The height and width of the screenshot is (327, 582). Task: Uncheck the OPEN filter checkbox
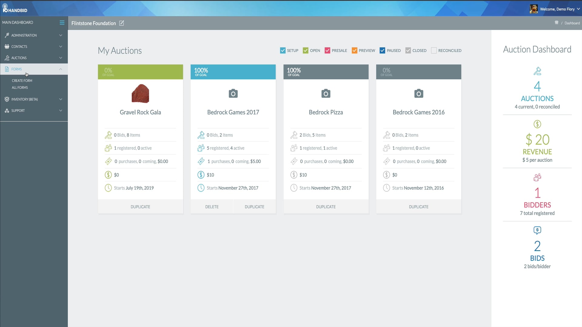[306, 51]
